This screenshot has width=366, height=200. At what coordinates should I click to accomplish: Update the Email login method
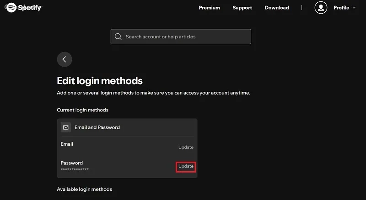(186, 147)
